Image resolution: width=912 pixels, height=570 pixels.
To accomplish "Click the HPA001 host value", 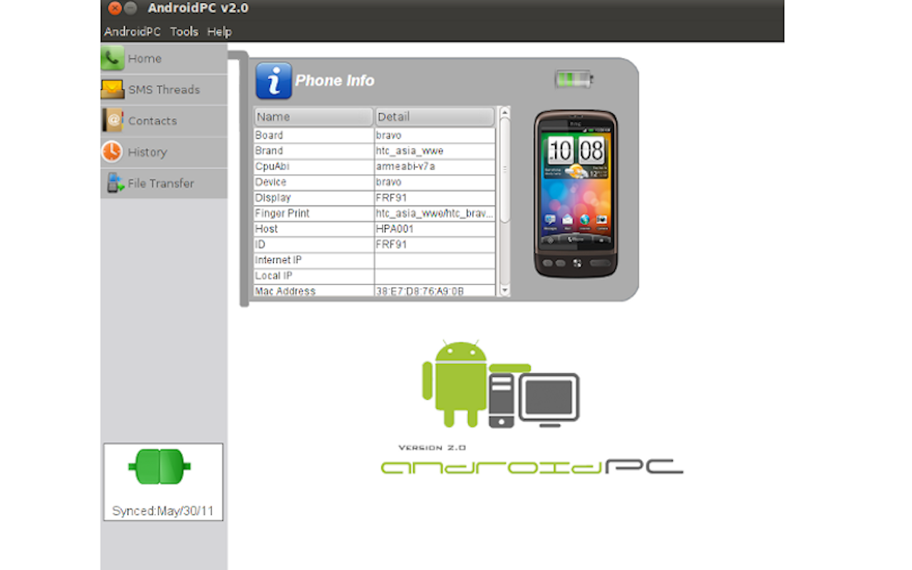I will [395, 229].
